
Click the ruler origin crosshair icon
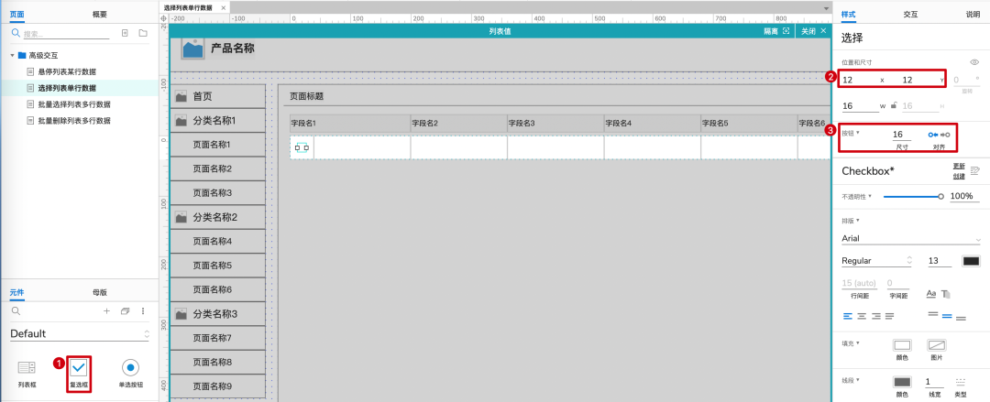coord(164,19)
